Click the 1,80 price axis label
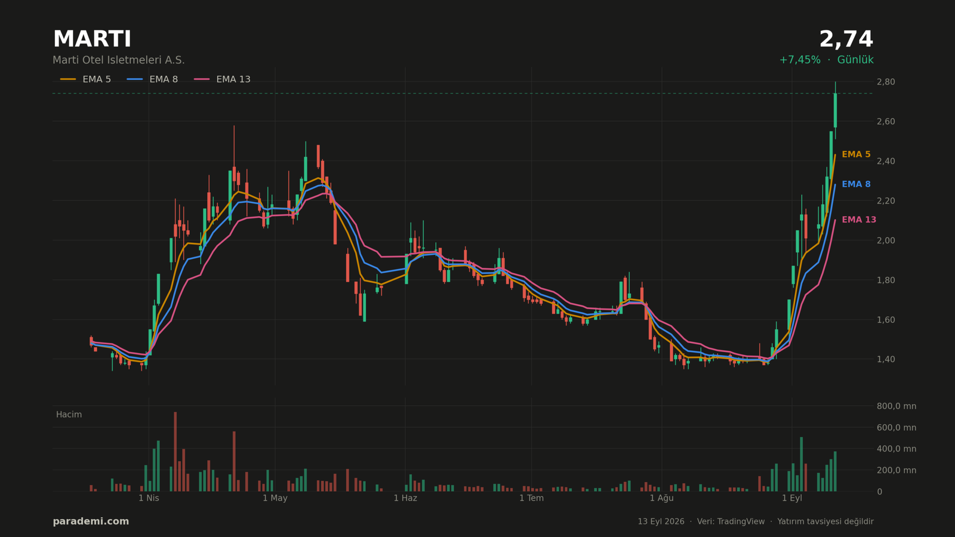This screenshot has width=955, height=537. click(x=885, y=280)
